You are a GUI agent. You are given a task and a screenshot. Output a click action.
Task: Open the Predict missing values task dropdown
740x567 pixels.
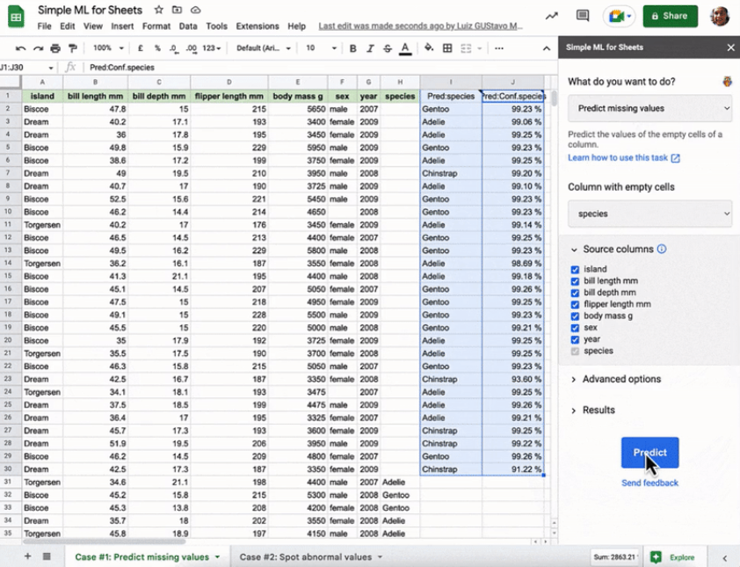click(x=649, y=108)
